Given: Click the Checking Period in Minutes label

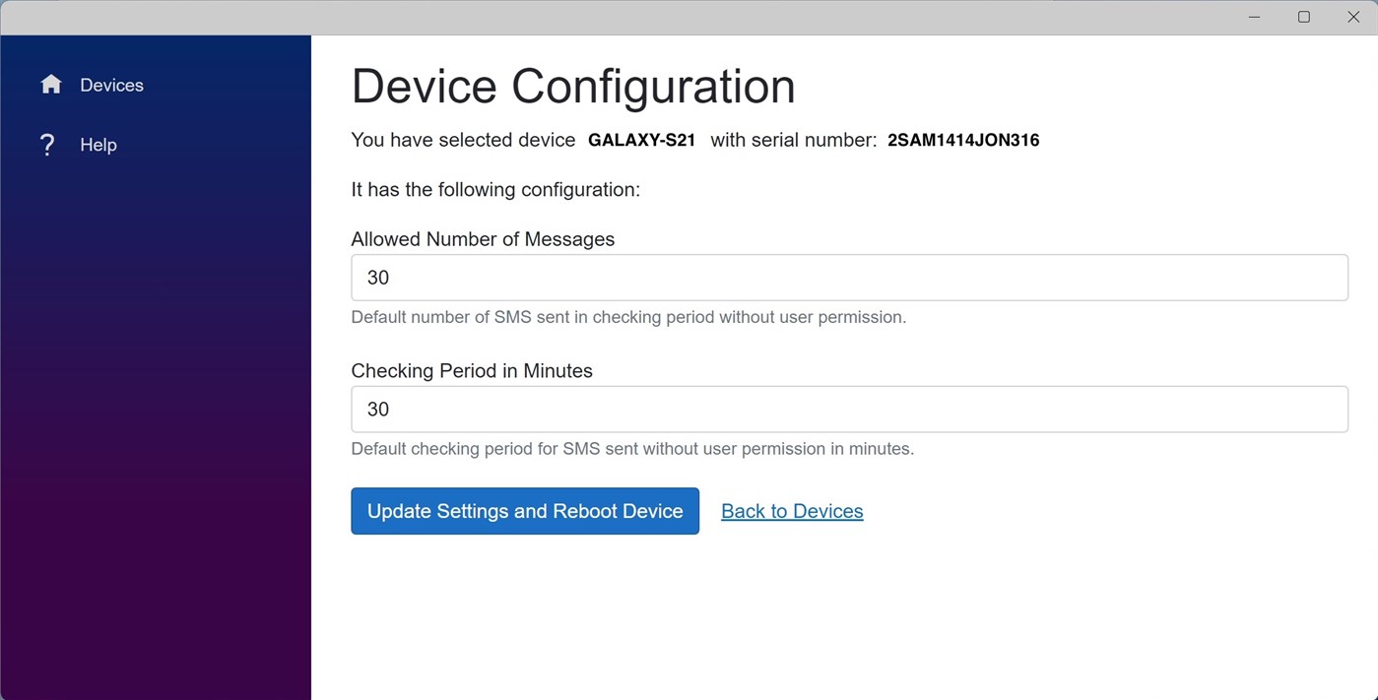Looking at the screenshot, I should pyautogui.click(x=472, y=371).
